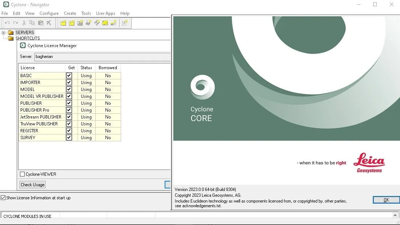Click the Undo arrow in the toolbar
Screen dimensions: 400x225
[x=7, y=23]
